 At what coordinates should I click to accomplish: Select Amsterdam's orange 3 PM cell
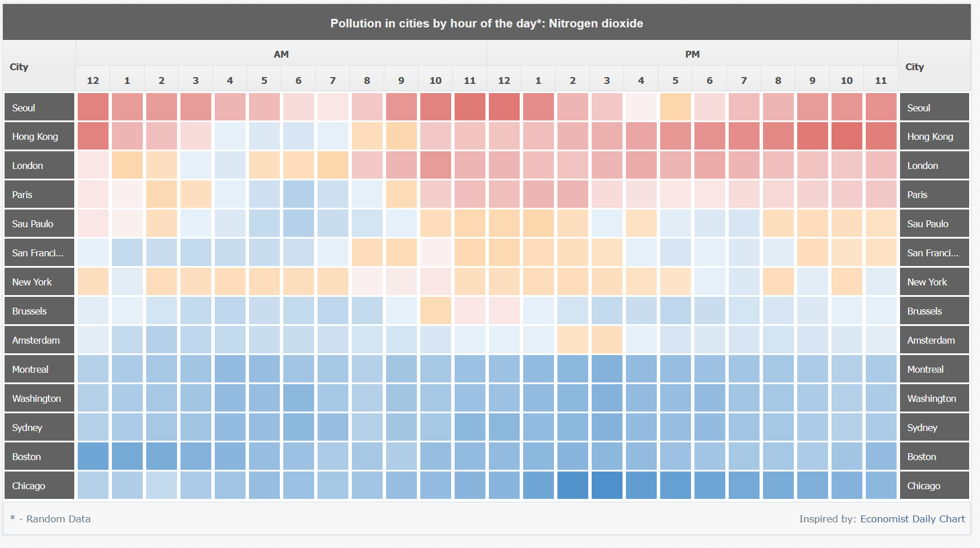pyautogui.click(x=607, y=340)
